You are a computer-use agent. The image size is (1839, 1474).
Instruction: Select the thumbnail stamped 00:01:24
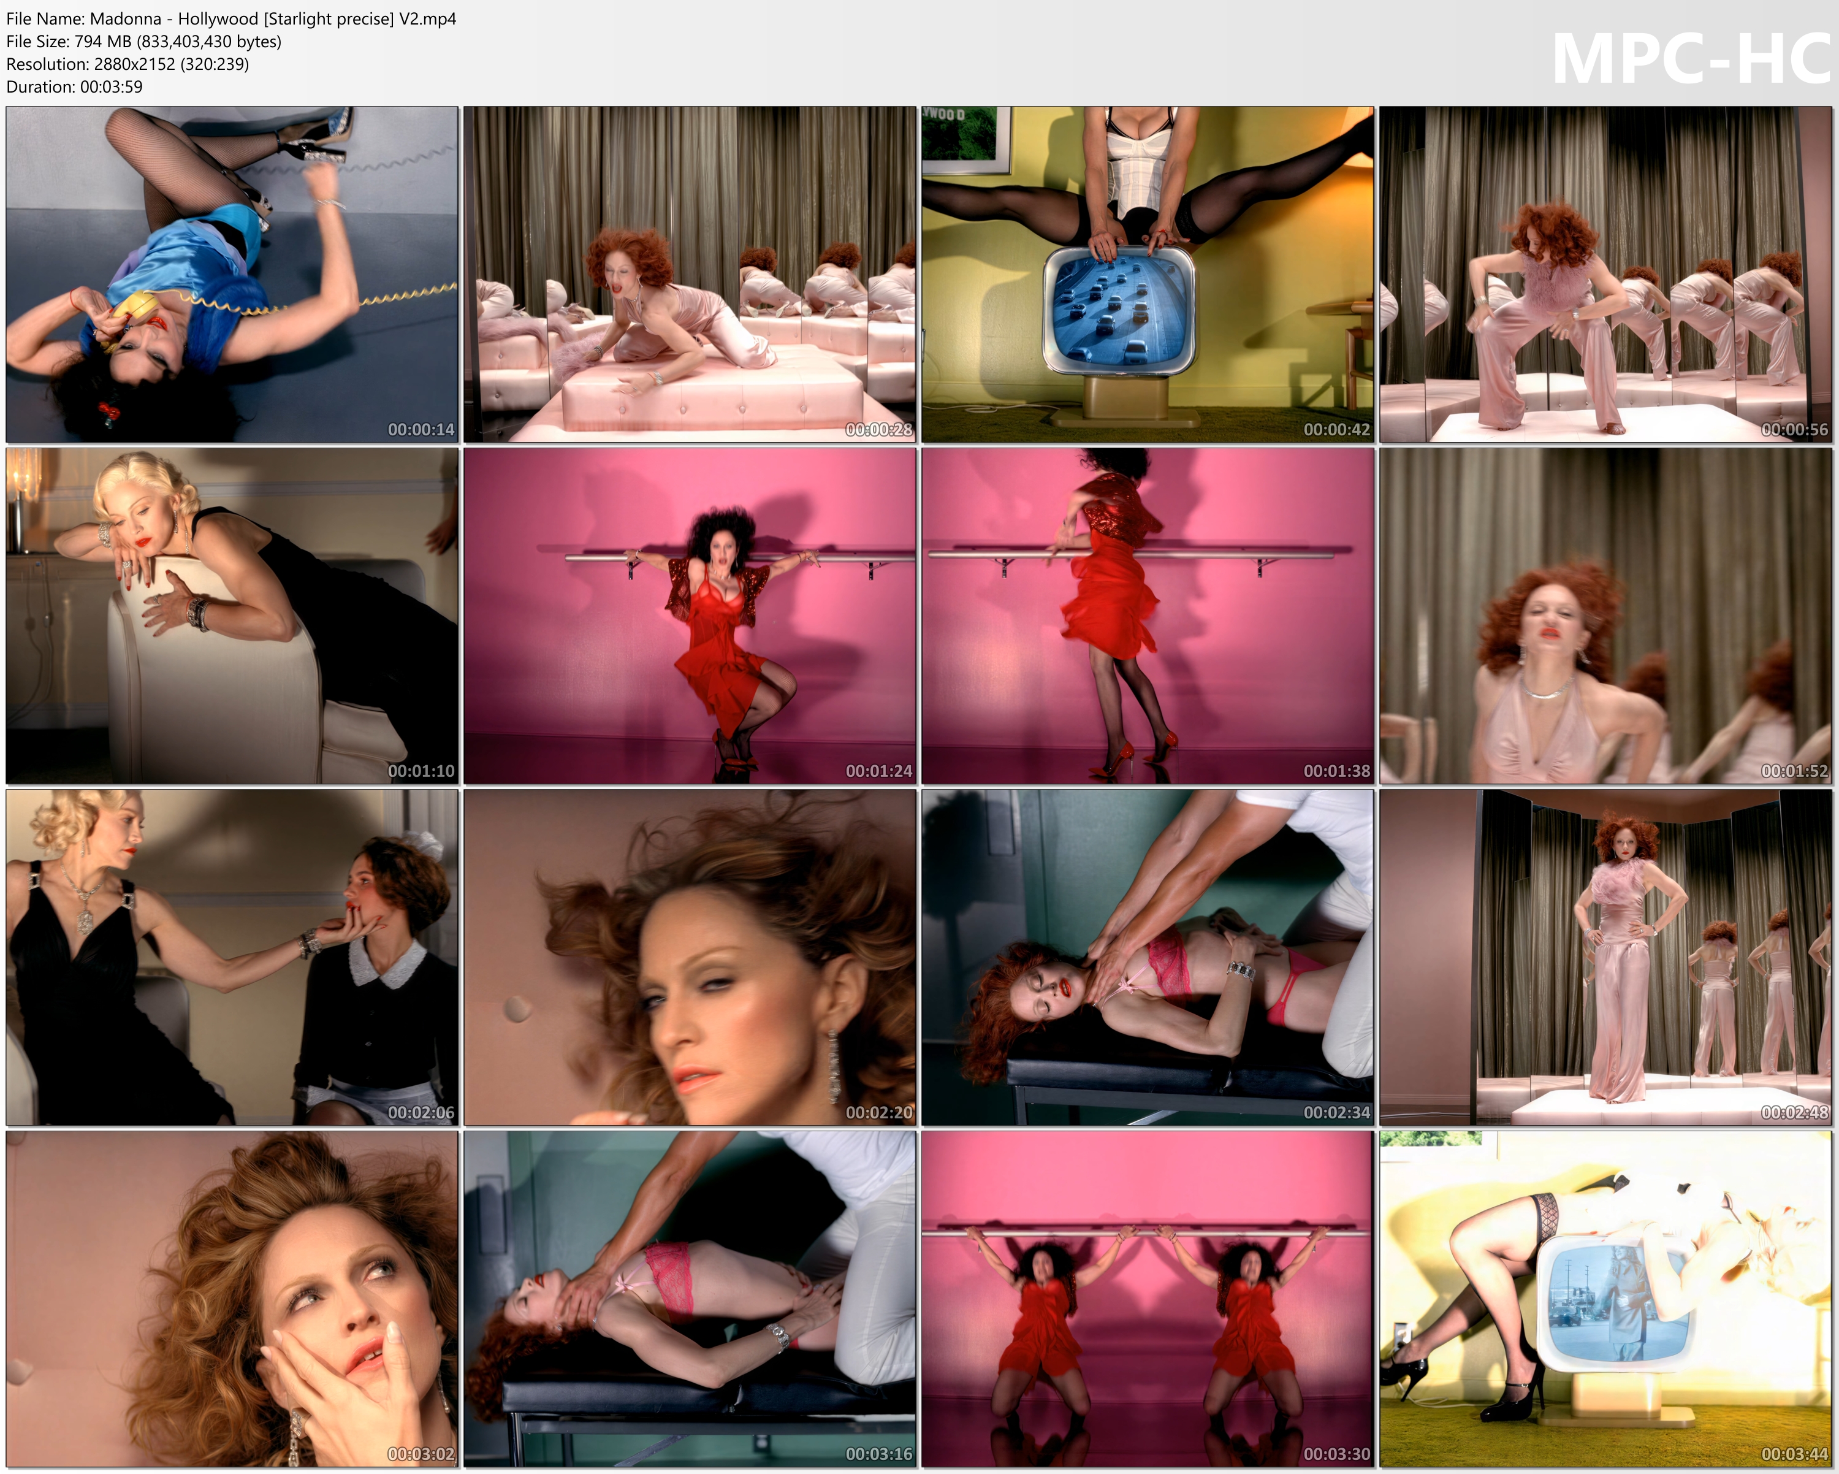pyautogui.click(x=690, y=616)
